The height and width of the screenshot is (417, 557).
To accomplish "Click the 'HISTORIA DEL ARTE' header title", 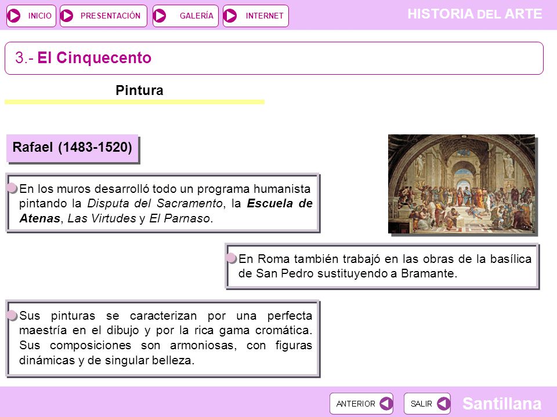I will click(475, 14).
